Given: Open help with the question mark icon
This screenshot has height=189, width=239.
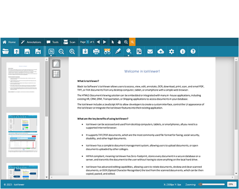Looking at the screenshot, I should point(193,51).
